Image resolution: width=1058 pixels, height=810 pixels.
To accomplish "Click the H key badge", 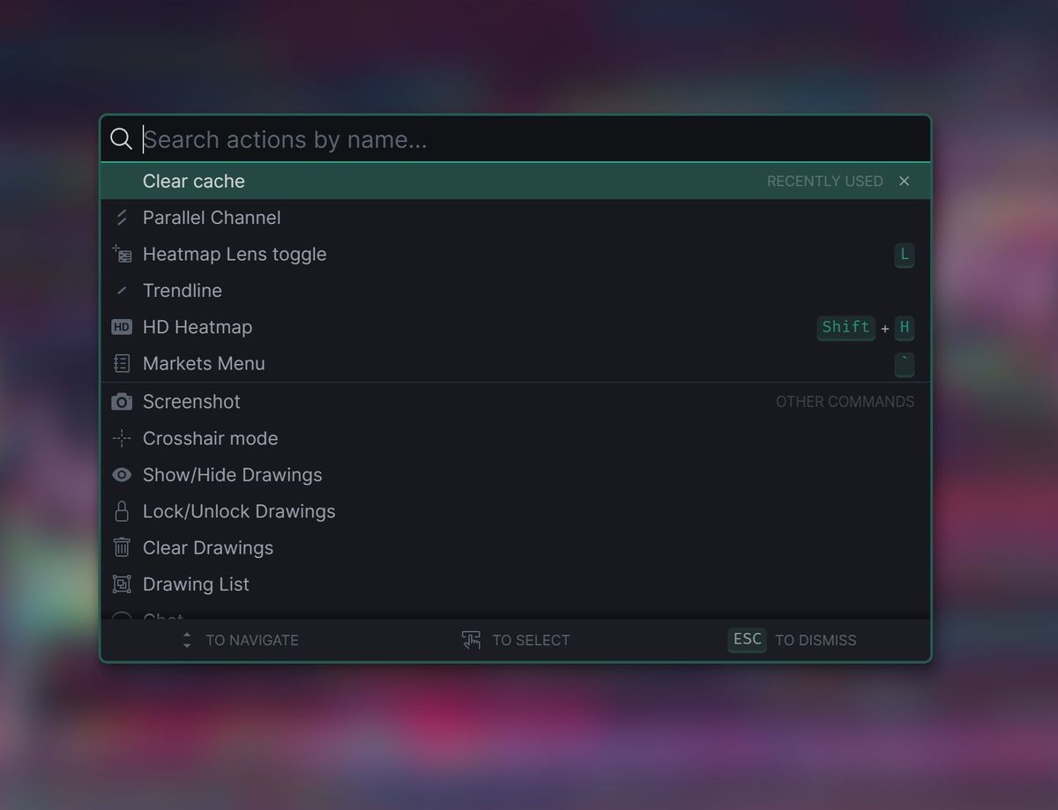I will point(904,328).
